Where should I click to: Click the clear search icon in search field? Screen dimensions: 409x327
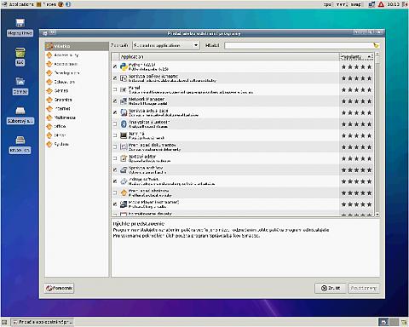(x=376, y=45)
